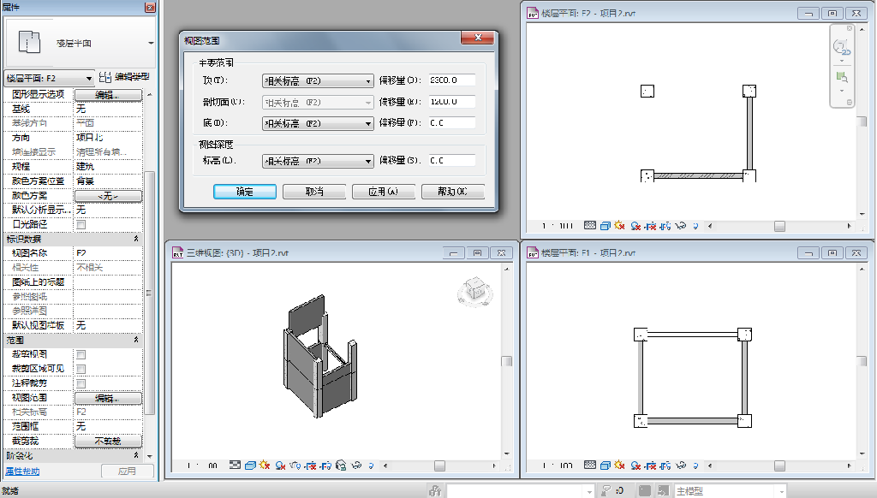Toggle shadows icon in 3D view bar

point(280,465)
